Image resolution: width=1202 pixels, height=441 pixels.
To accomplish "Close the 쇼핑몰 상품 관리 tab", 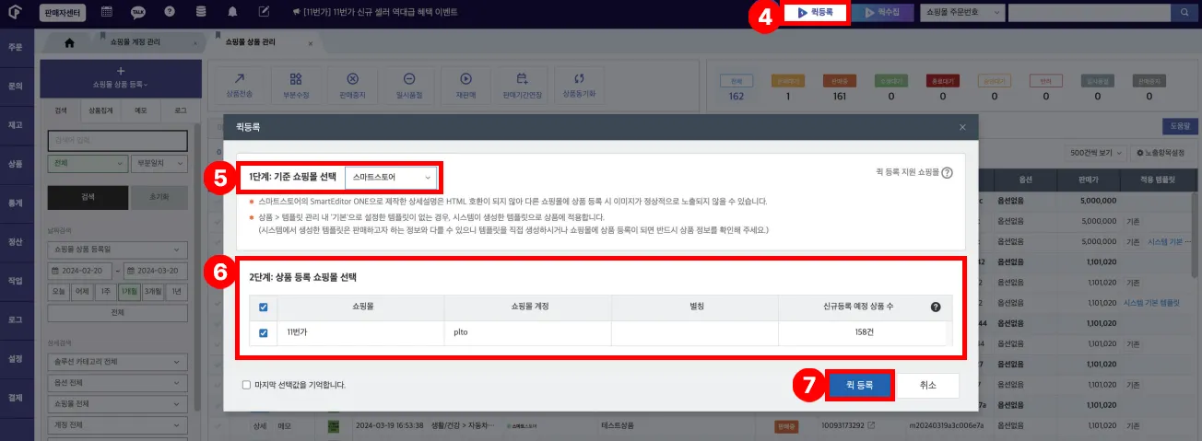I will pyautogui.click(x=310, y=43).
